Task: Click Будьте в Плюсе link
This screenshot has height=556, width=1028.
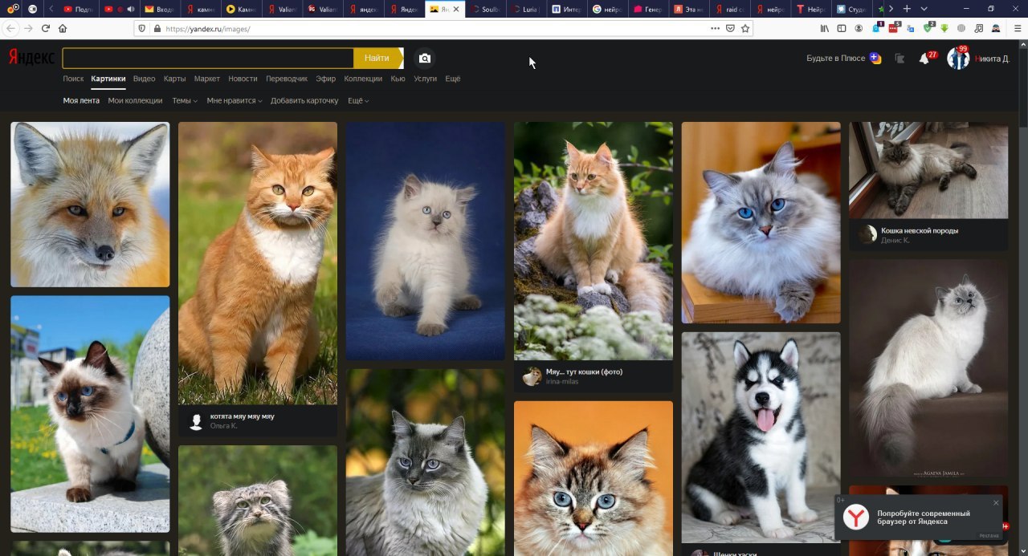Action: (835, 59)
